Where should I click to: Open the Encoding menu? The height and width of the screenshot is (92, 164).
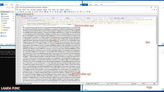point(33,10)
